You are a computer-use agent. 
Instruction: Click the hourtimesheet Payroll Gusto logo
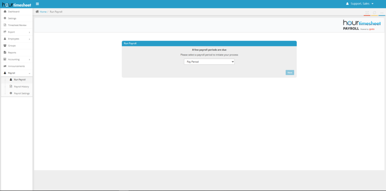[x=361, y=25]
